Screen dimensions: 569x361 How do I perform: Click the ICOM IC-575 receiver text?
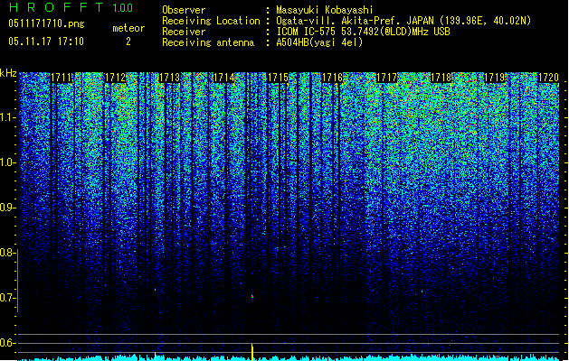pos(363,32)
